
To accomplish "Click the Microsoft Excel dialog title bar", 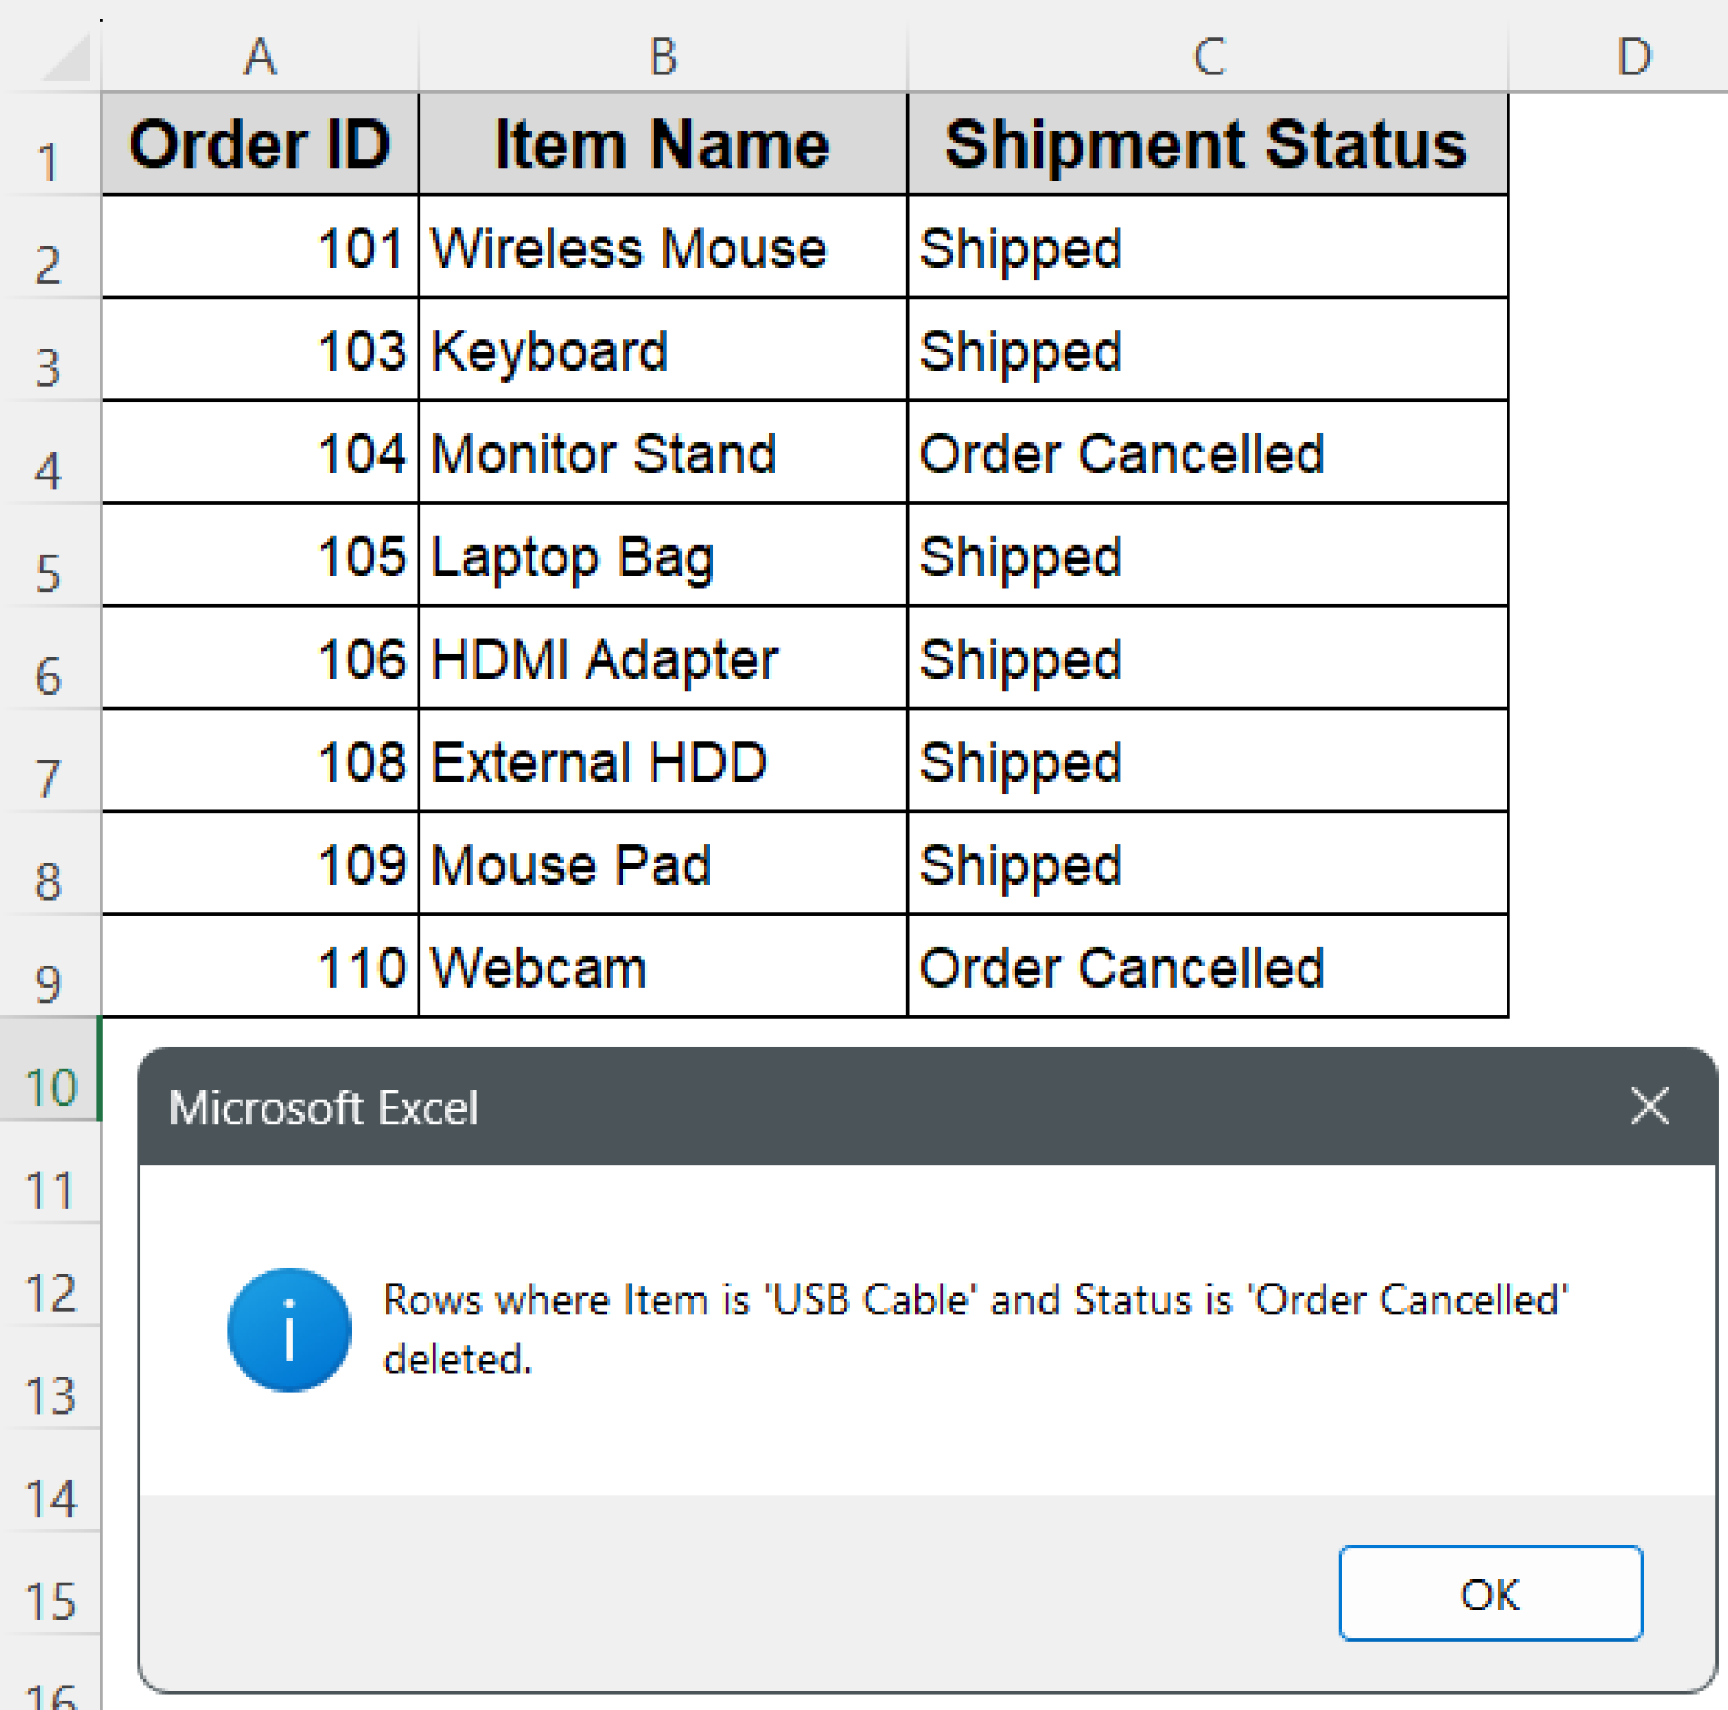I will pyautogui.click(x=805, y=1107).
